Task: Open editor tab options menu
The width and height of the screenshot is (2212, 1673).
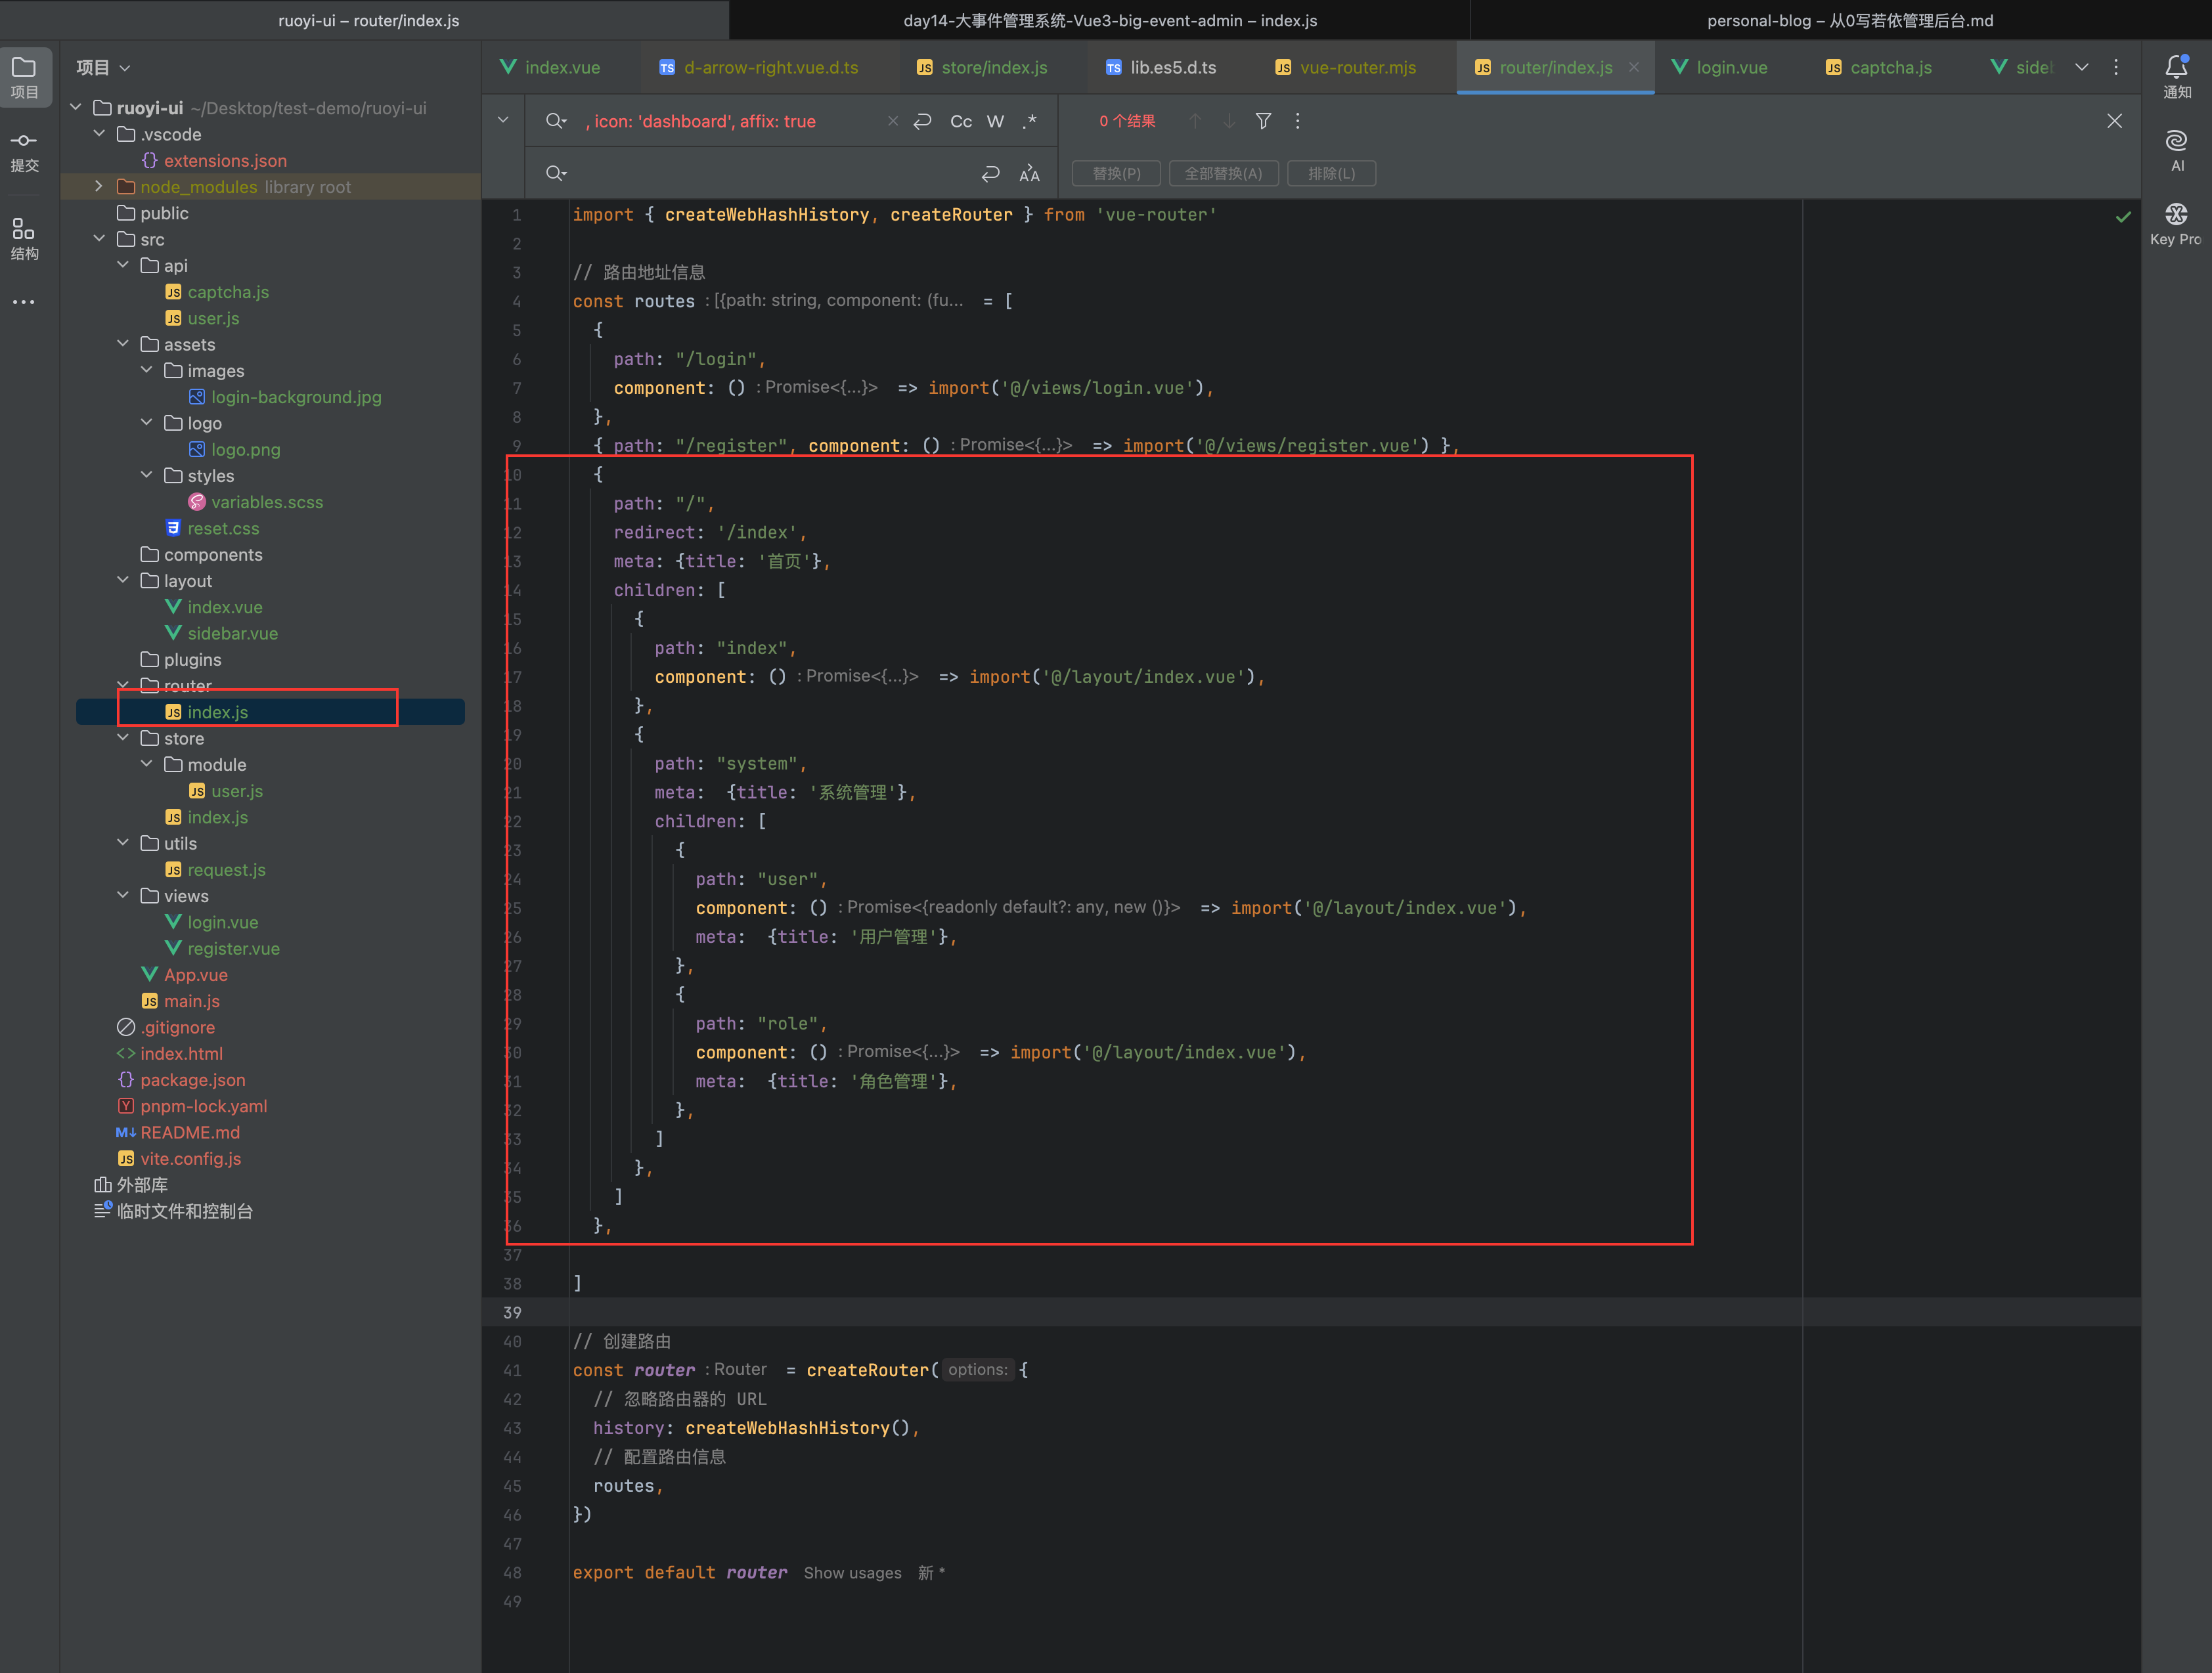Action: (2116, 67)
